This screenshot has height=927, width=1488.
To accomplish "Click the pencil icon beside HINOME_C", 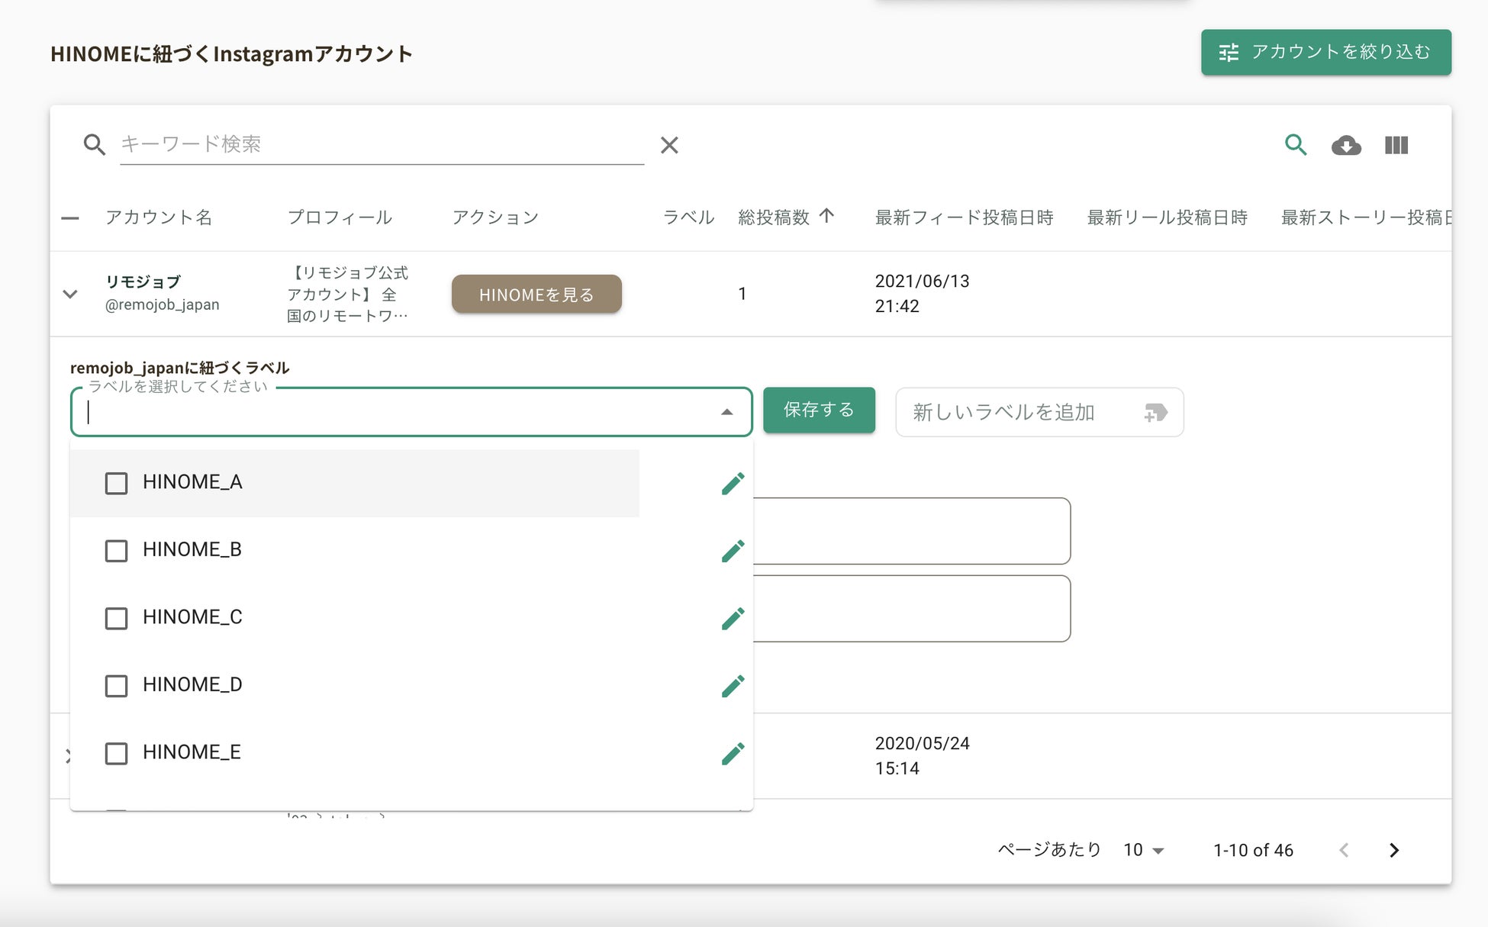I will [733, 618].
